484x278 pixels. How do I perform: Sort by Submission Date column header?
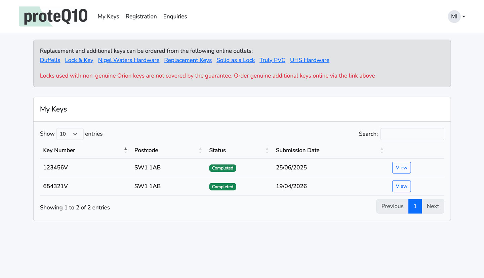(330, 150)
